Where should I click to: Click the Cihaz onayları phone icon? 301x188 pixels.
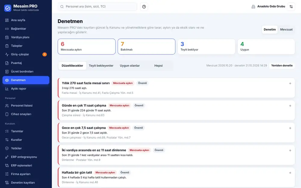(x=7, y=114)
